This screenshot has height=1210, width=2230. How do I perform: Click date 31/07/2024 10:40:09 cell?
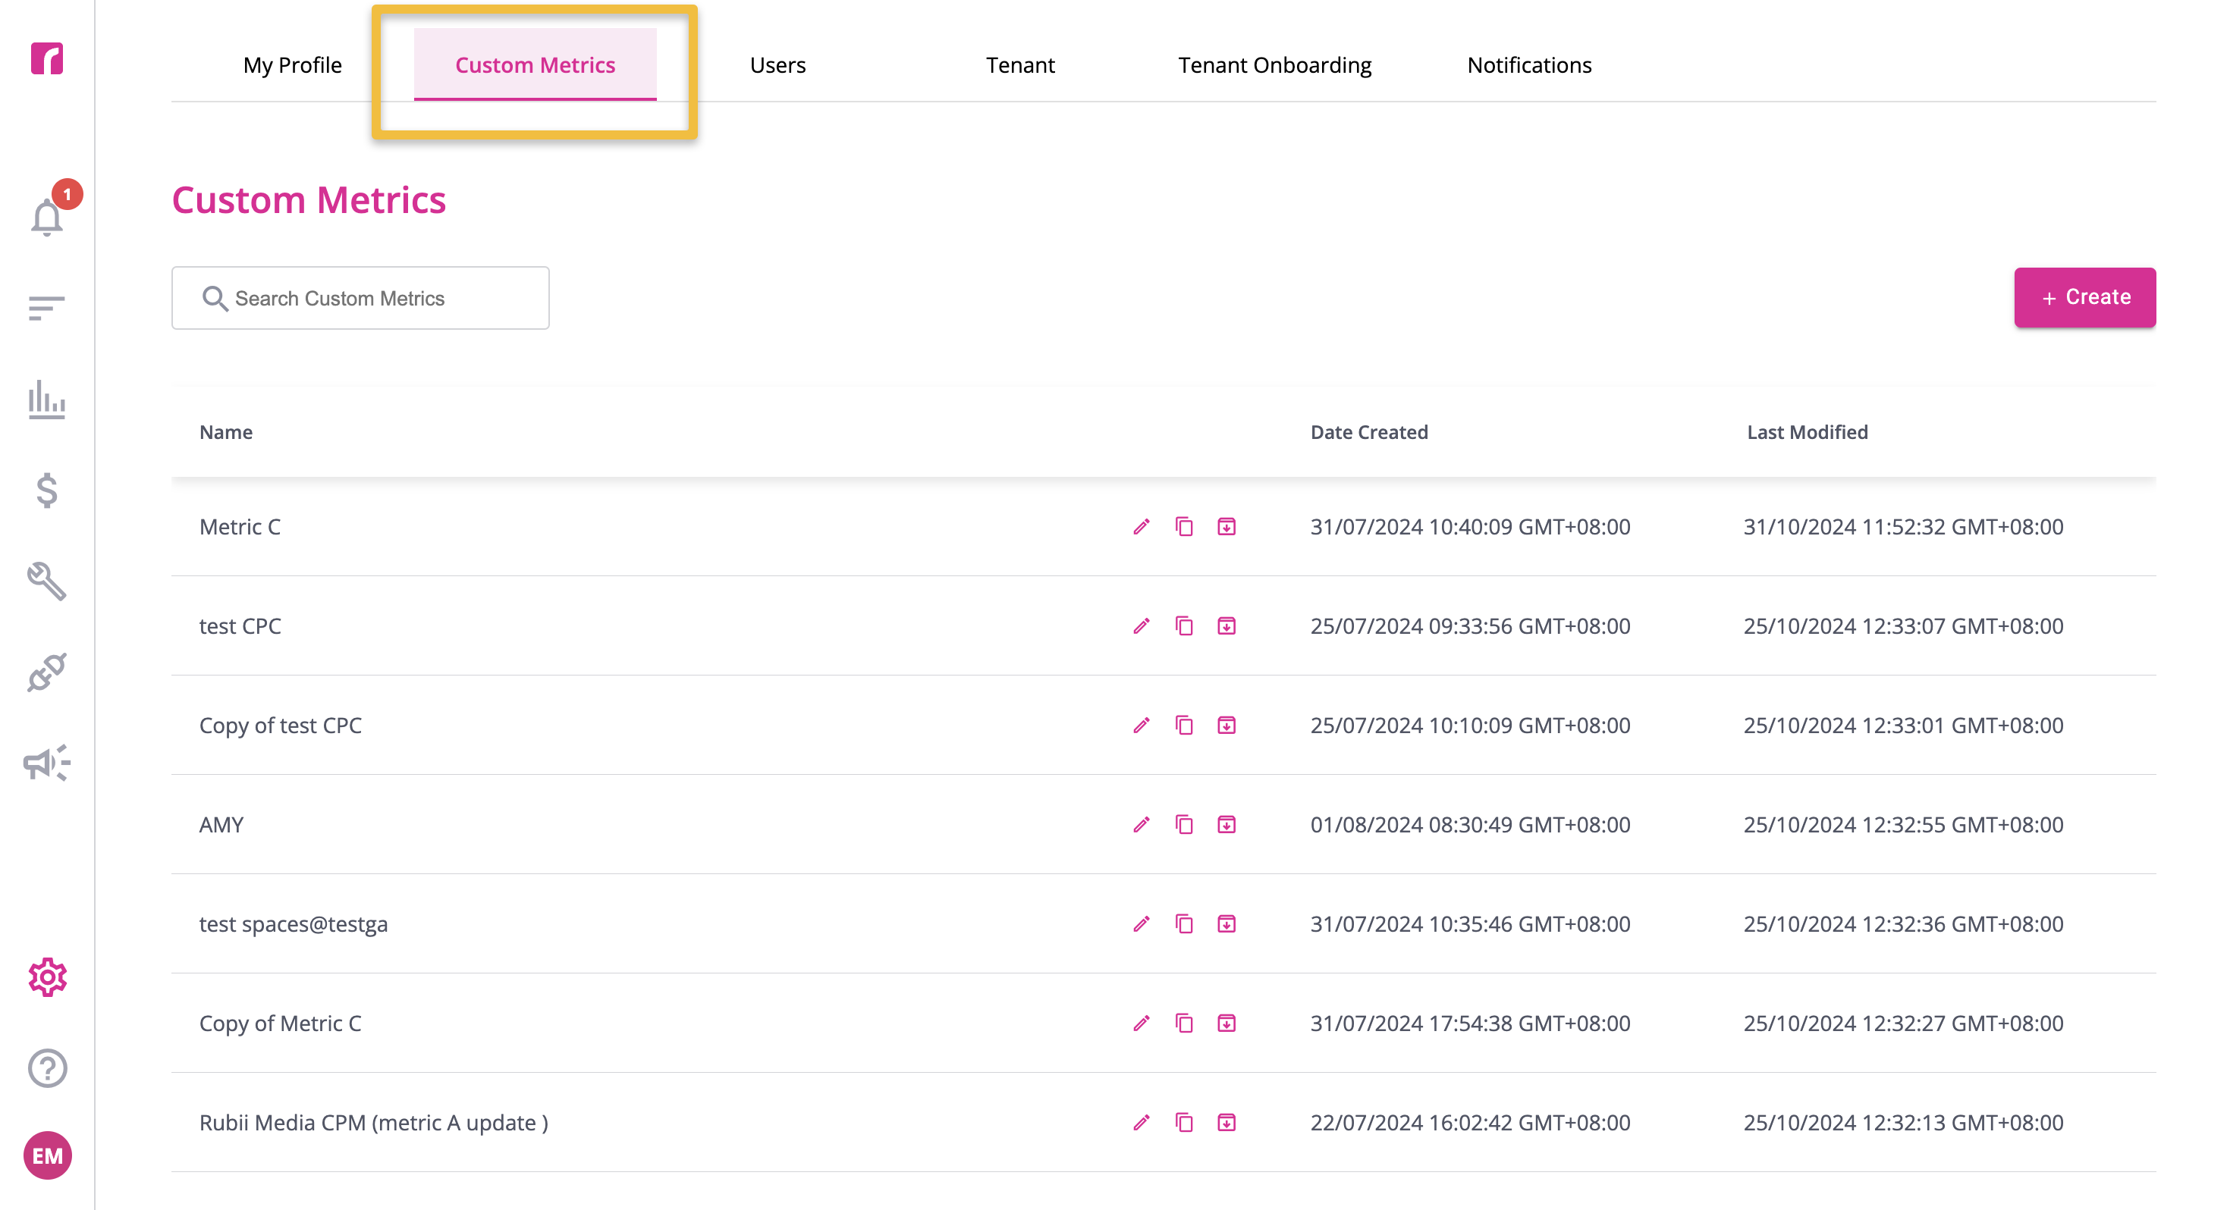click(1470, 527)
